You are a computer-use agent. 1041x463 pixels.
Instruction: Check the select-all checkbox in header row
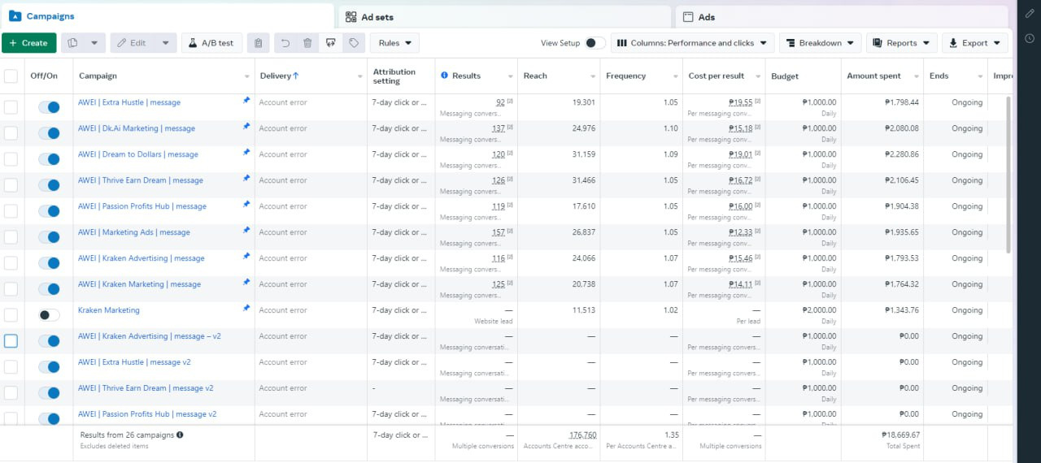click(x=11, y=76)
